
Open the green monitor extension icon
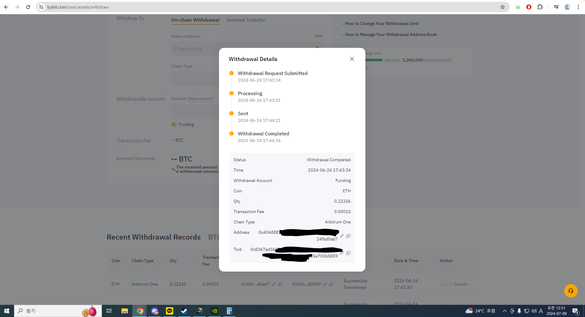click(518, 7)
